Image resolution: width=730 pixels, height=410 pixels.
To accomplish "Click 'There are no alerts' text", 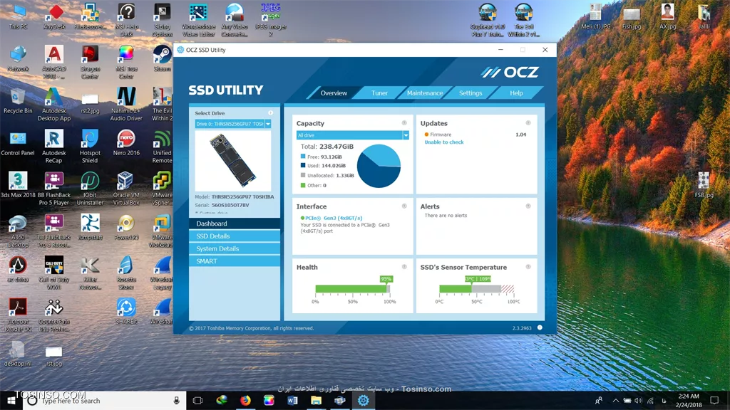I will click(446, 216).
